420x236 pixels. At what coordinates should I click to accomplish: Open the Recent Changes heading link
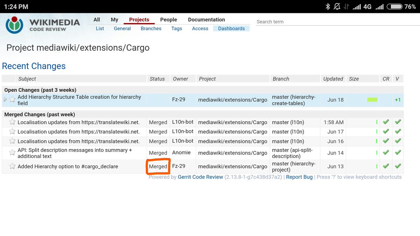coord(34,66)
